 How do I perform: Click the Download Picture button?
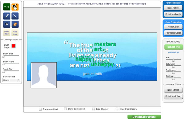[x=144, y=117]
